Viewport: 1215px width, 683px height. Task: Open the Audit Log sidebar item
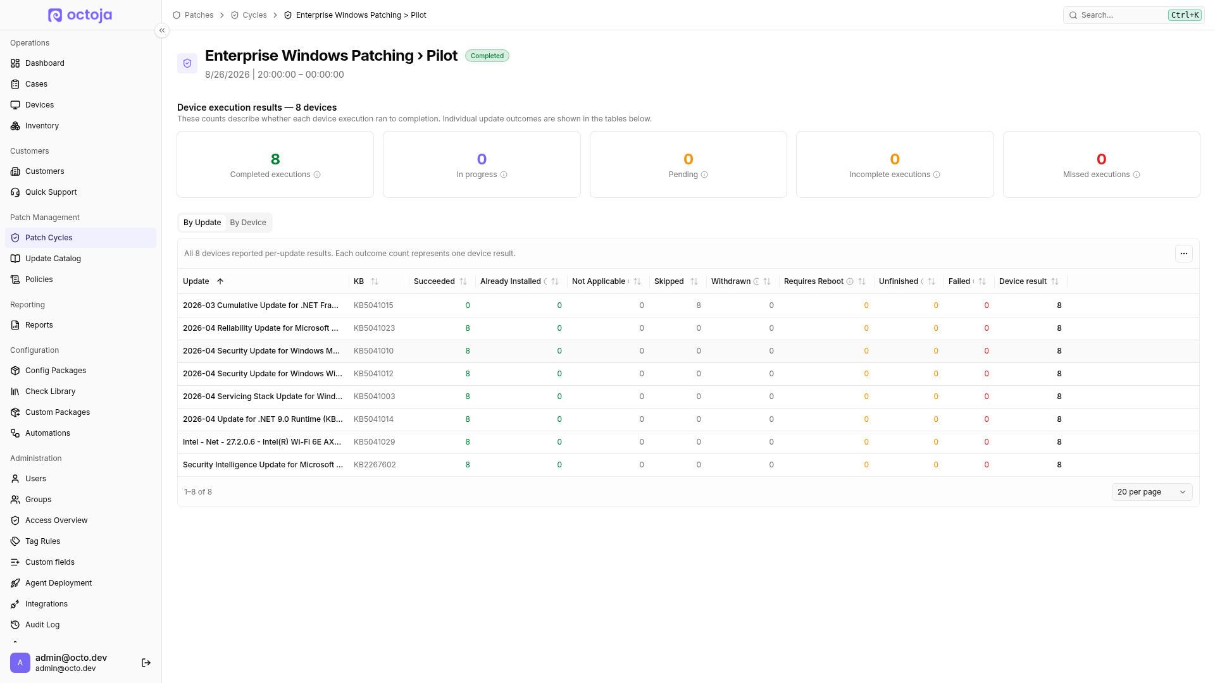tap(80, 625)
